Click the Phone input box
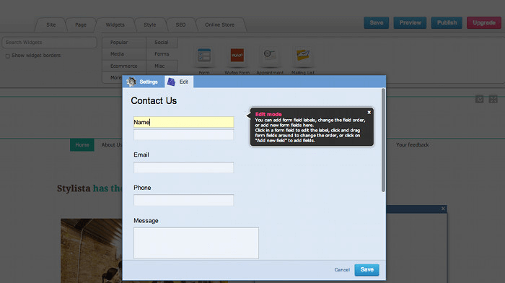505x283 pixels. coord(183,200)
